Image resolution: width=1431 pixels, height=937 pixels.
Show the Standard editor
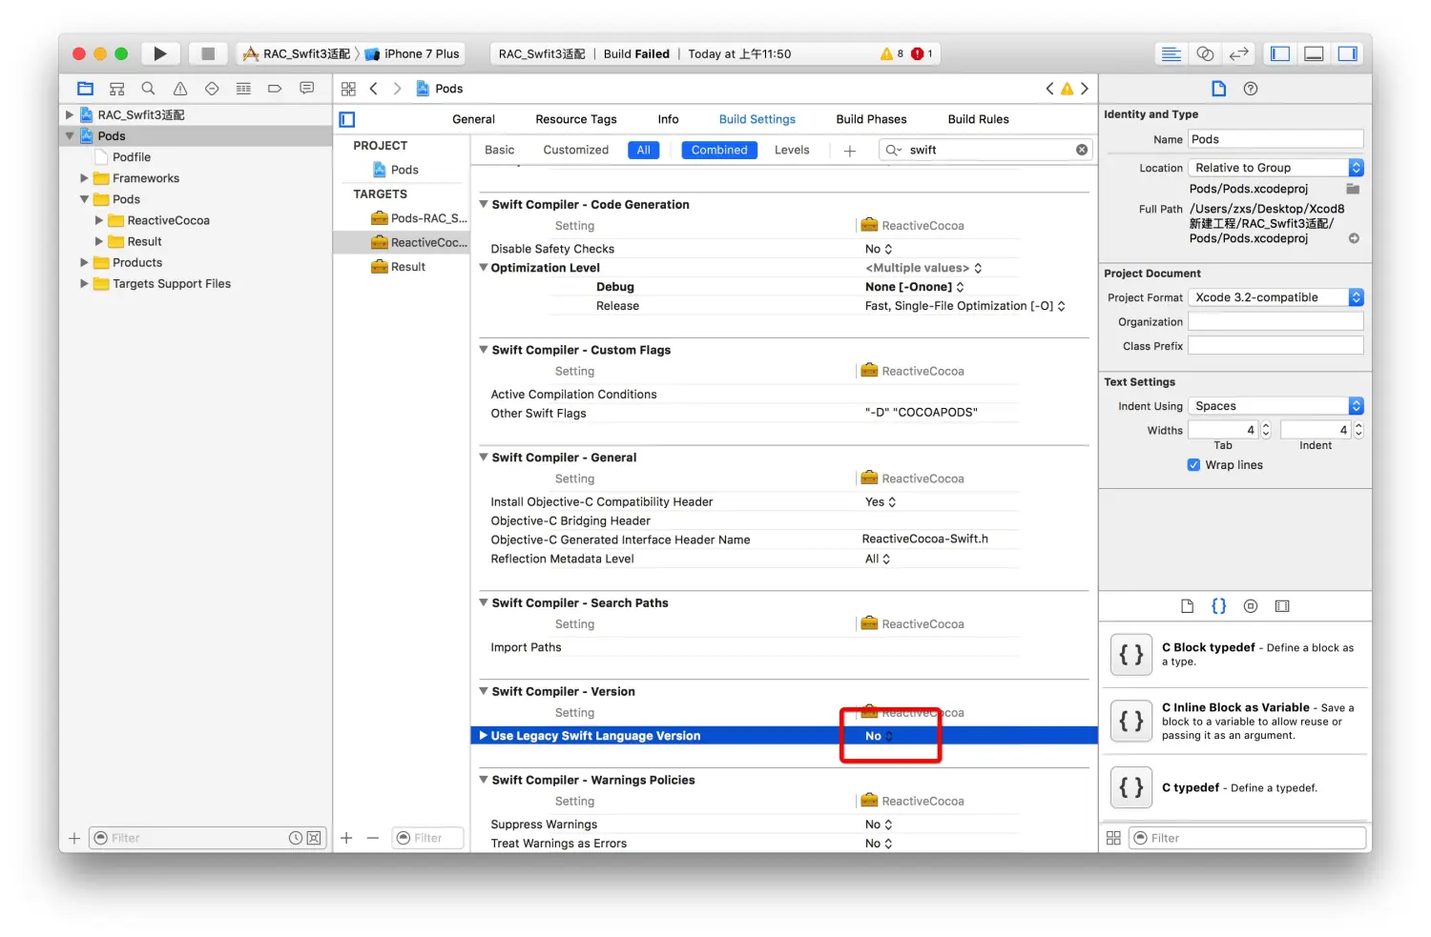(1172, 54)
